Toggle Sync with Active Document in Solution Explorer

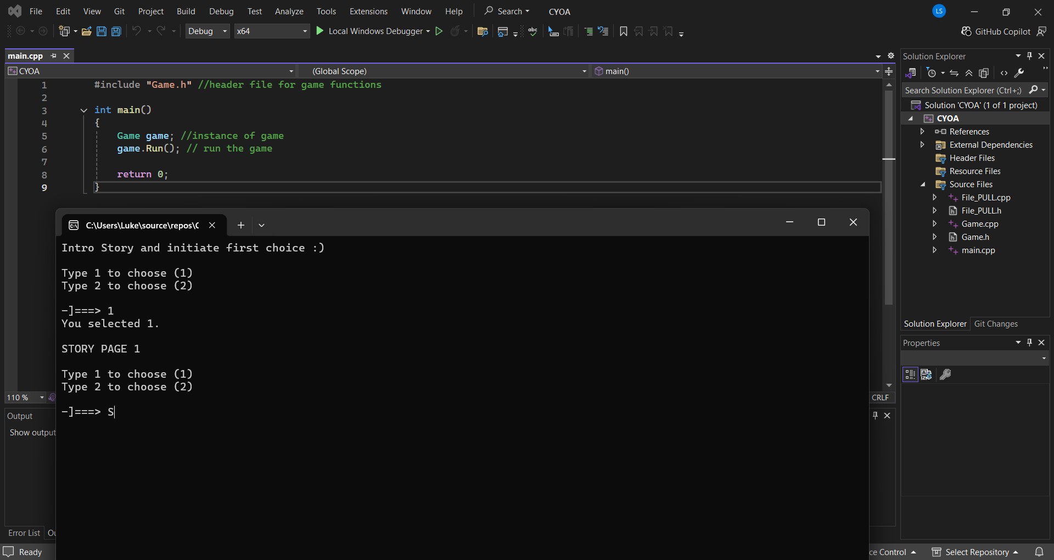coord(954,73)
